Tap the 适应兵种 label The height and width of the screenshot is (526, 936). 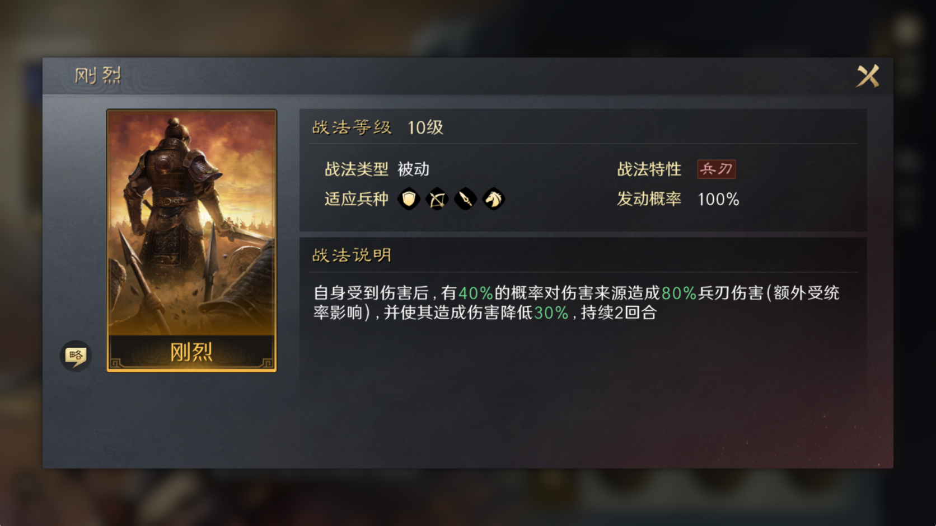pos(357,199)
